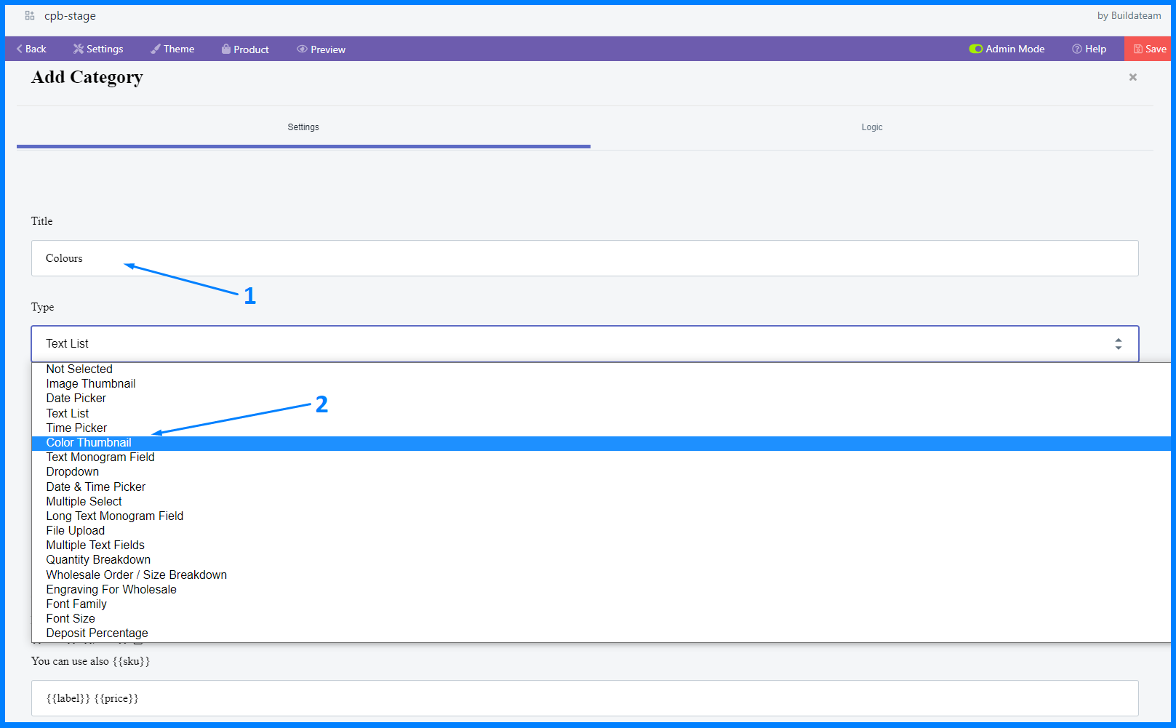Open the Theme brush menu item
This screenshot has height=728, width=1176.
[x=172, y=49]
